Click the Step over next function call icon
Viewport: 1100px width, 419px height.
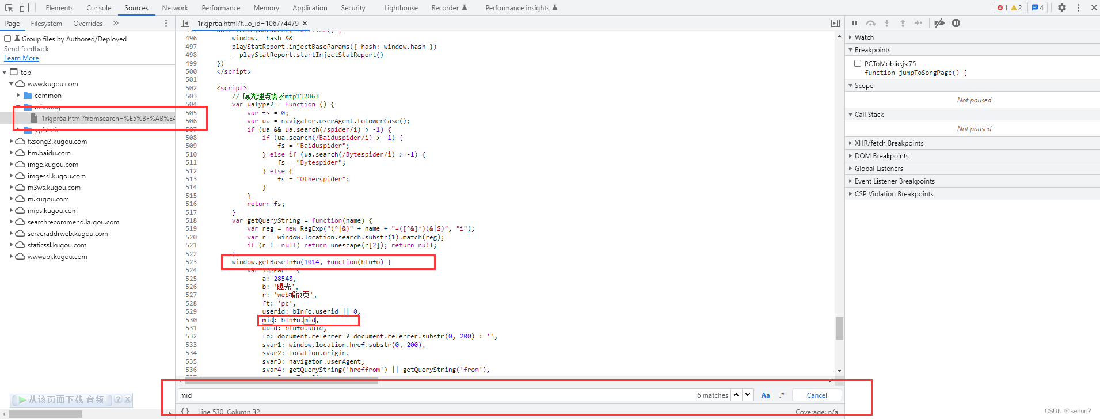coord(870,23)
